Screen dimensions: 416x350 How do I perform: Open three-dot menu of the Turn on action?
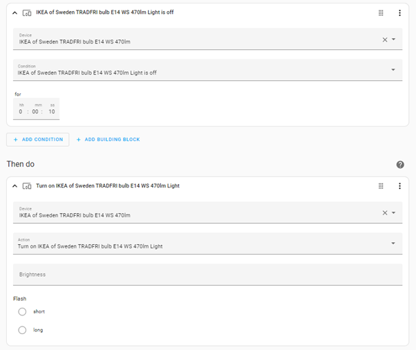coord(399,185)
